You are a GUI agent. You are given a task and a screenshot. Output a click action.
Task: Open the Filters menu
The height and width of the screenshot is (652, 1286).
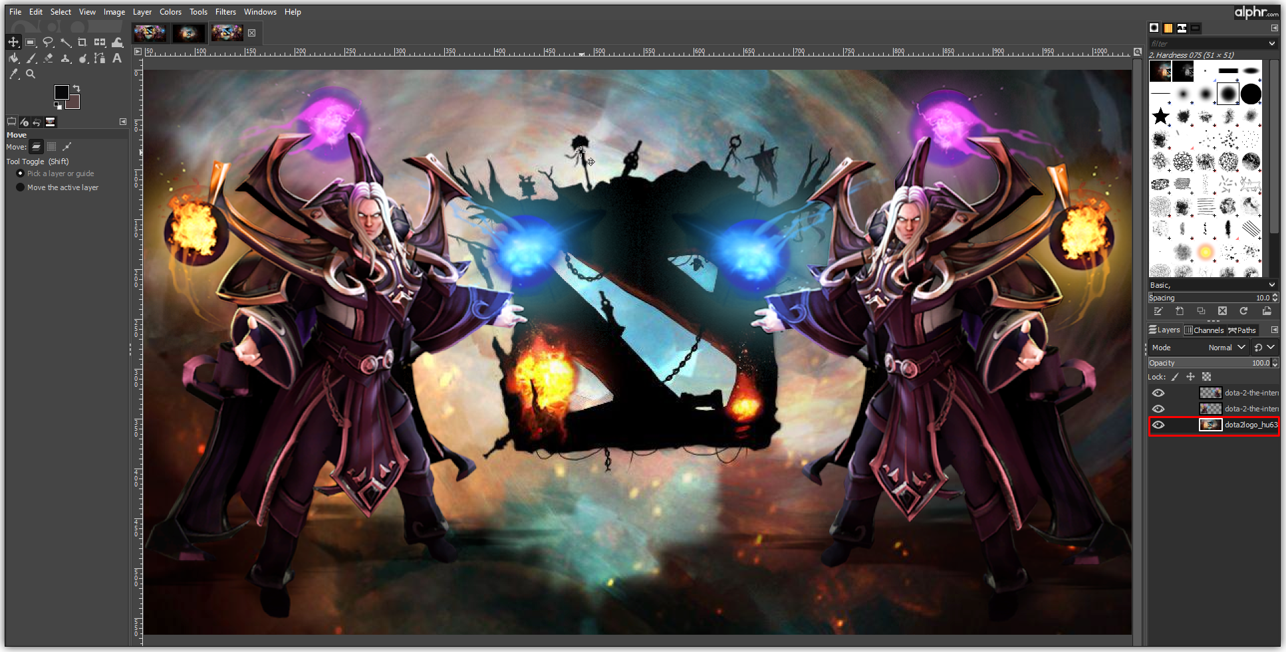point(225,12)
